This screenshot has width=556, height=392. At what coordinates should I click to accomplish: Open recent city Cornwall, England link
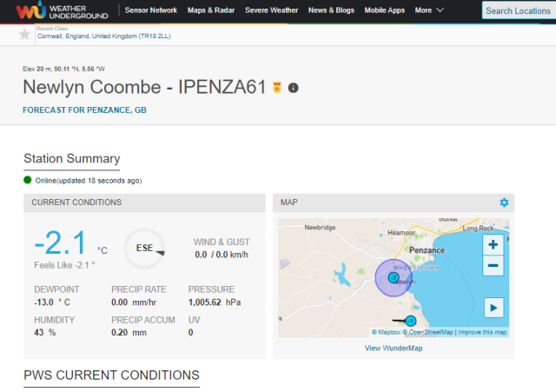(x=104, y=37)
